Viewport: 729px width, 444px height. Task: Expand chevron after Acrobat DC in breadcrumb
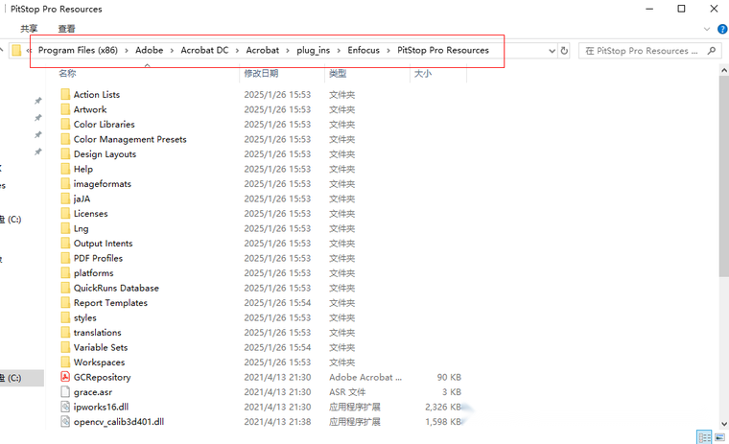click(x=238, y=51)
